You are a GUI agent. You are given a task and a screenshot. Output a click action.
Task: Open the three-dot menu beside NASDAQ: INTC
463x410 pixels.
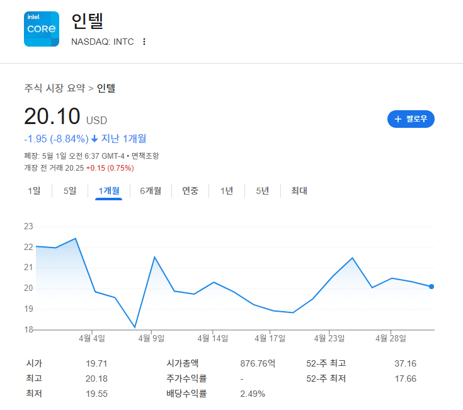pos(144,42)
